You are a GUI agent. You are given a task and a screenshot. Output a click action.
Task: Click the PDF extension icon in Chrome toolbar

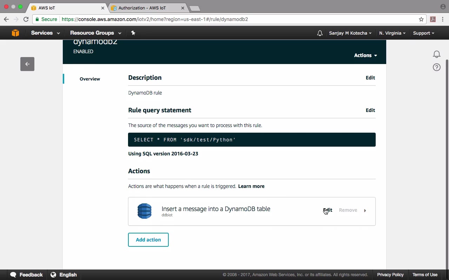pos(433,19)
